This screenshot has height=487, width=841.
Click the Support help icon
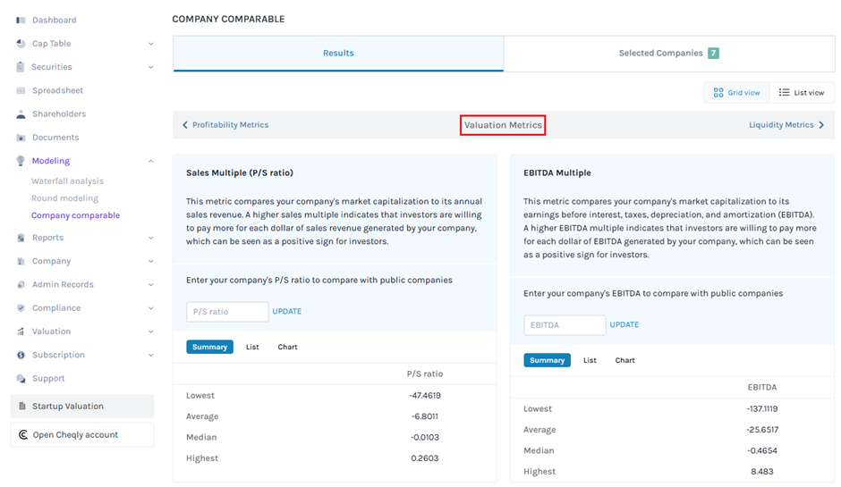click(21, 379)
